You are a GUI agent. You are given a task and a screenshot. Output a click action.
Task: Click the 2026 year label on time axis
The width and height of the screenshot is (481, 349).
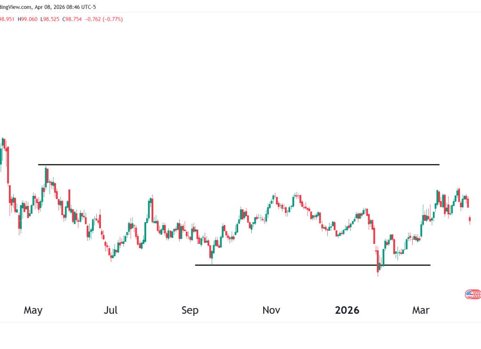pos(347,310)
